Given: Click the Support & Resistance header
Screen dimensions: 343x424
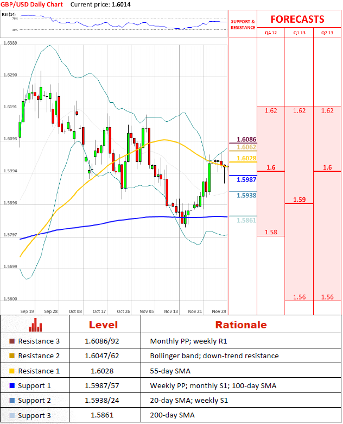Looking at the screenshot, I should pos(243,24).
